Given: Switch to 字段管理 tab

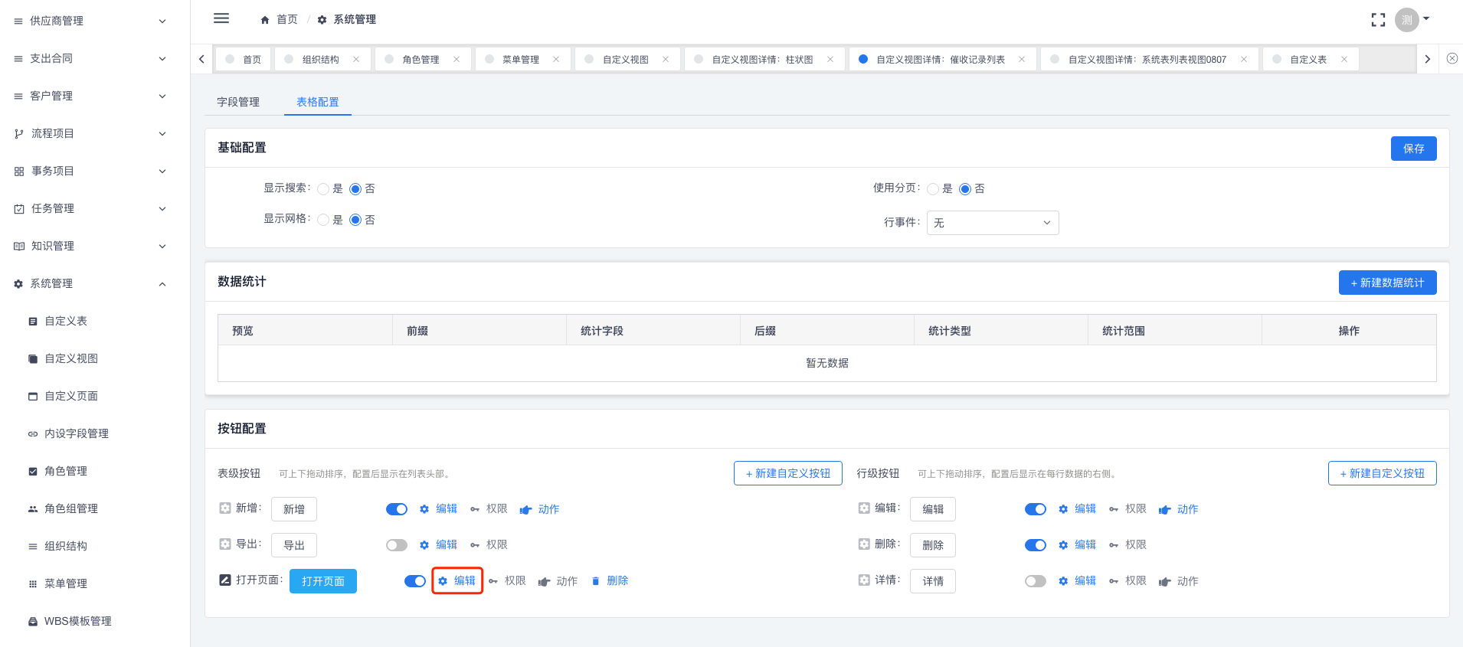Looking at the screenshot, I should 238,102.
